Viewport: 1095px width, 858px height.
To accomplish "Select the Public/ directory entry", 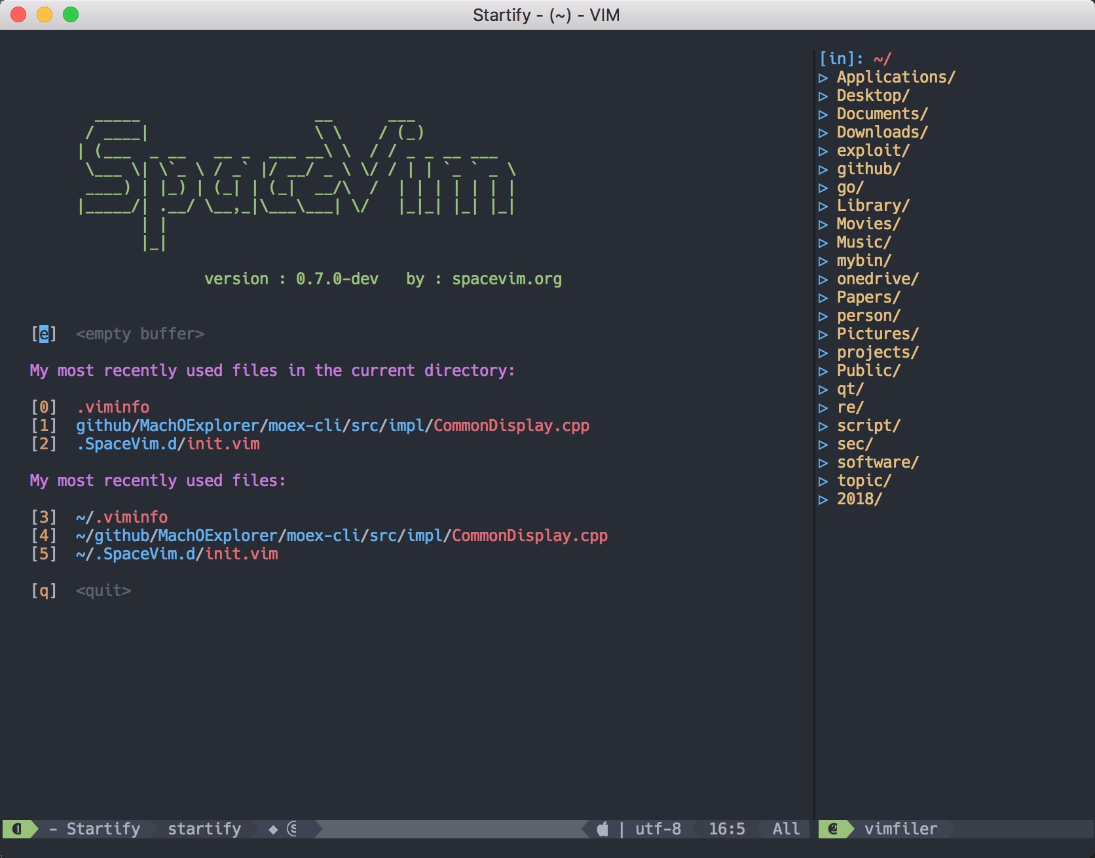I will pos(868,371).
